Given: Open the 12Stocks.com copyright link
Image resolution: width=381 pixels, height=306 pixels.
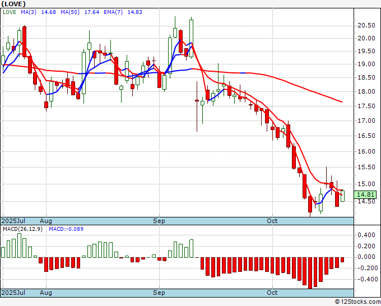Looking at the screenshot, I should click(357, 302).
